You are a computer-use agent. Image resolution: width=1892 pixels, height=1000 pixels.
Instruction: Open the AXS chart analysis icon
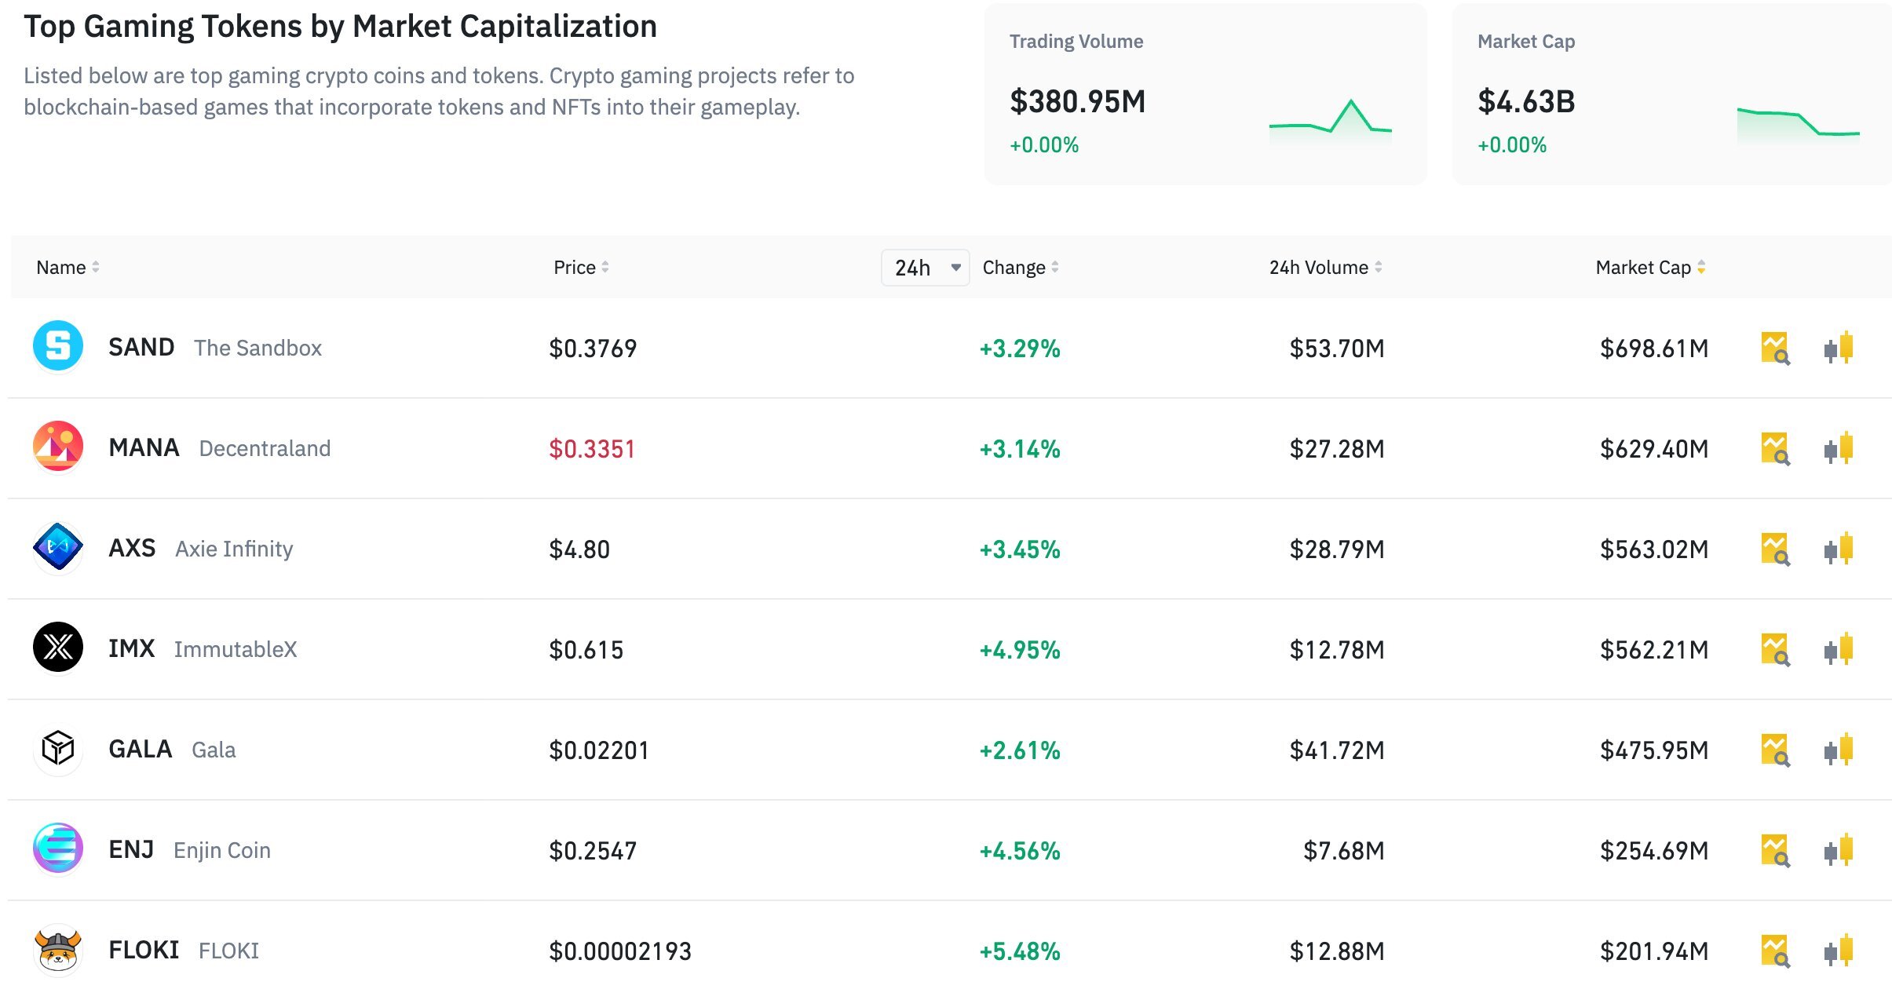point(1775,549)
